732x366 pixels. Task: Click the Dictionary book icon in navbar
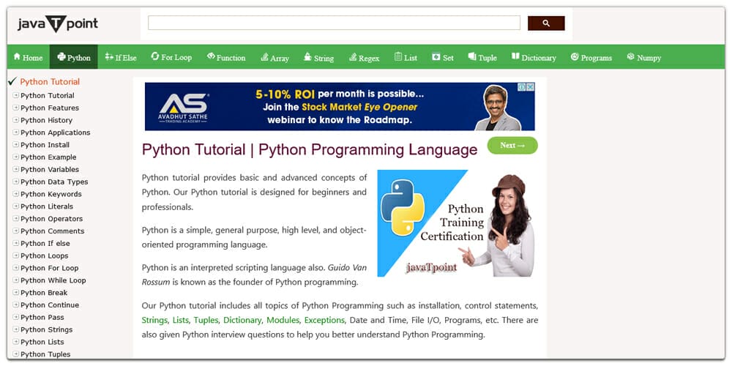pyautogui.click(x=515, y=56)
